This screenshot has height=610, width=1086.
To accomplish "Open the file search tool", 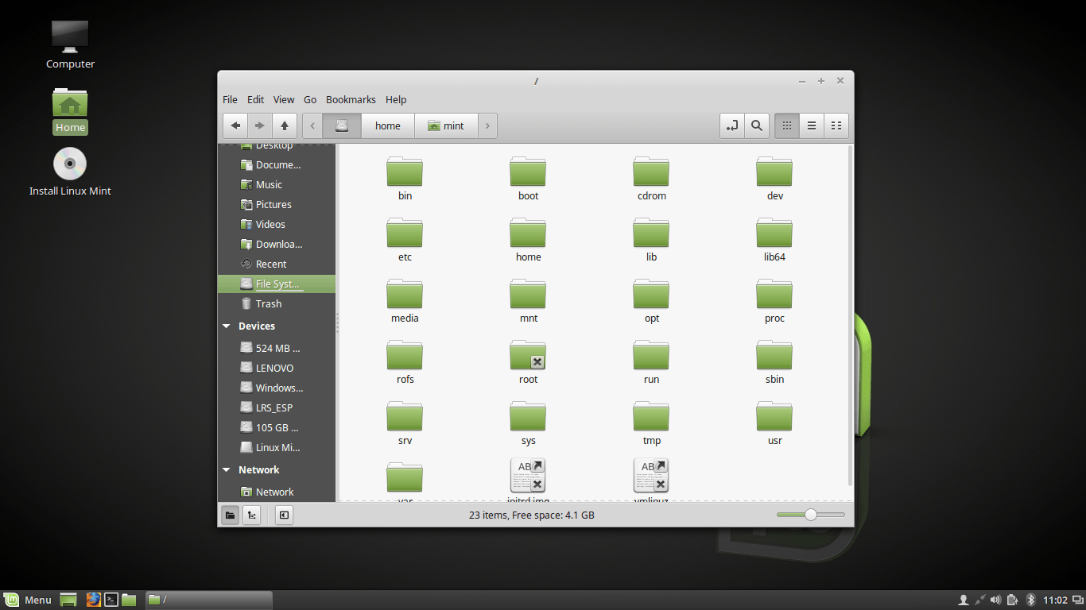I will [x=757, y=125].
